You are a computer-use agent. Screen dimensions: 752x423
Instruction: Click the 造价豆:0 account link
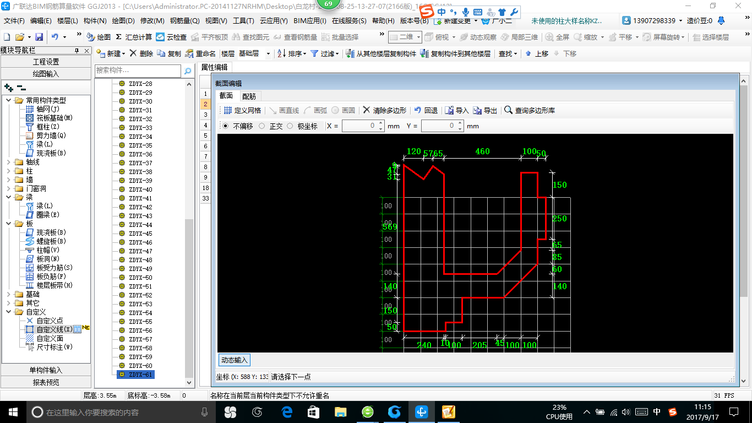pos(700,20)
